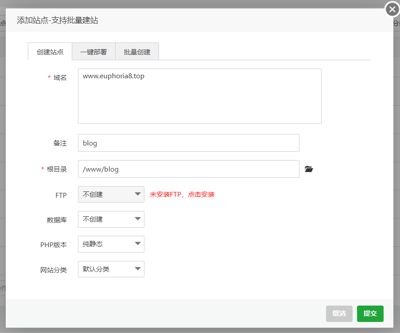The height and width of the screenshot is (333, 400).
Task: Expand the PHP版本 纯静态 dropdown
Action: (111, 244)
